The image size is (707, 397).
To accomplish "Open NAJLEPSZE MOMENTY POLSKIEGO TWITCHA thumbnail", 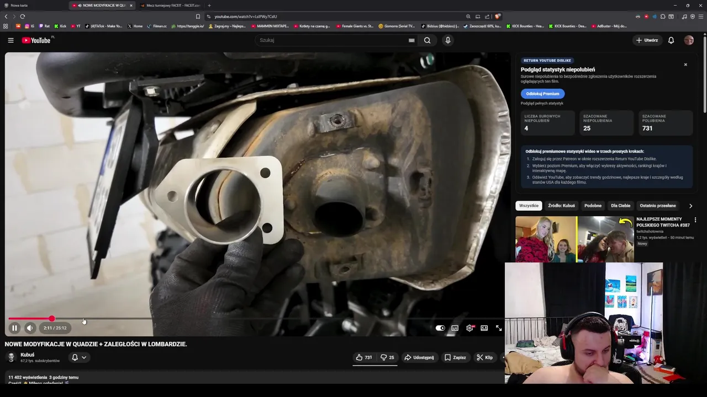I will [x=574, y=239].
